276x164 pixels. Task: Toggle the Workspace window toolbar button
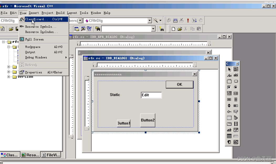[x=76, y=29]
